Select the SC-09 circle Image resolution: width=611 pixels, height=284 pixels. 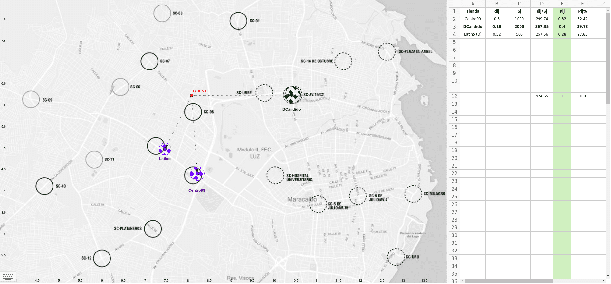(31, 99)
